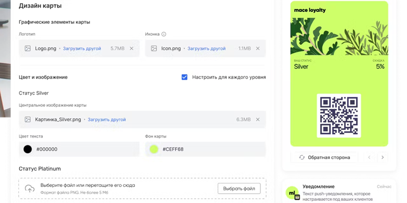Click the image icon beside Картинка_Silver.png

point(28,120)
